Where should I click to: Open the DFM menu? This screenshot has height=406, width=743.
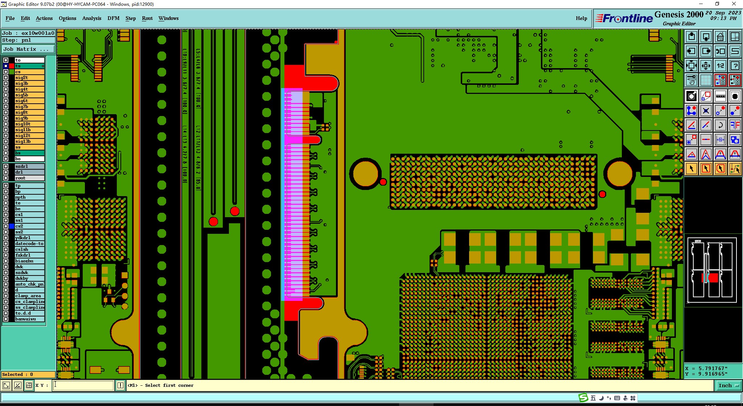pos(113,18)
